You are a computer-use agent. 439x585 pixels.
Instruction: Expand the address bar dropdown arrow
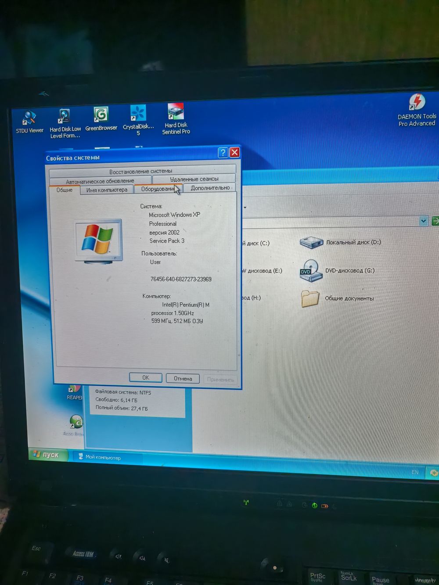coord(423,221)
